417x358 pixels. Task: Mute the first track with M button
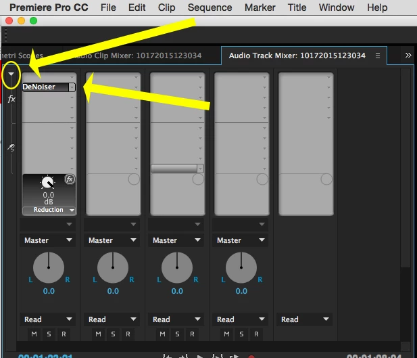coord(34,334)
